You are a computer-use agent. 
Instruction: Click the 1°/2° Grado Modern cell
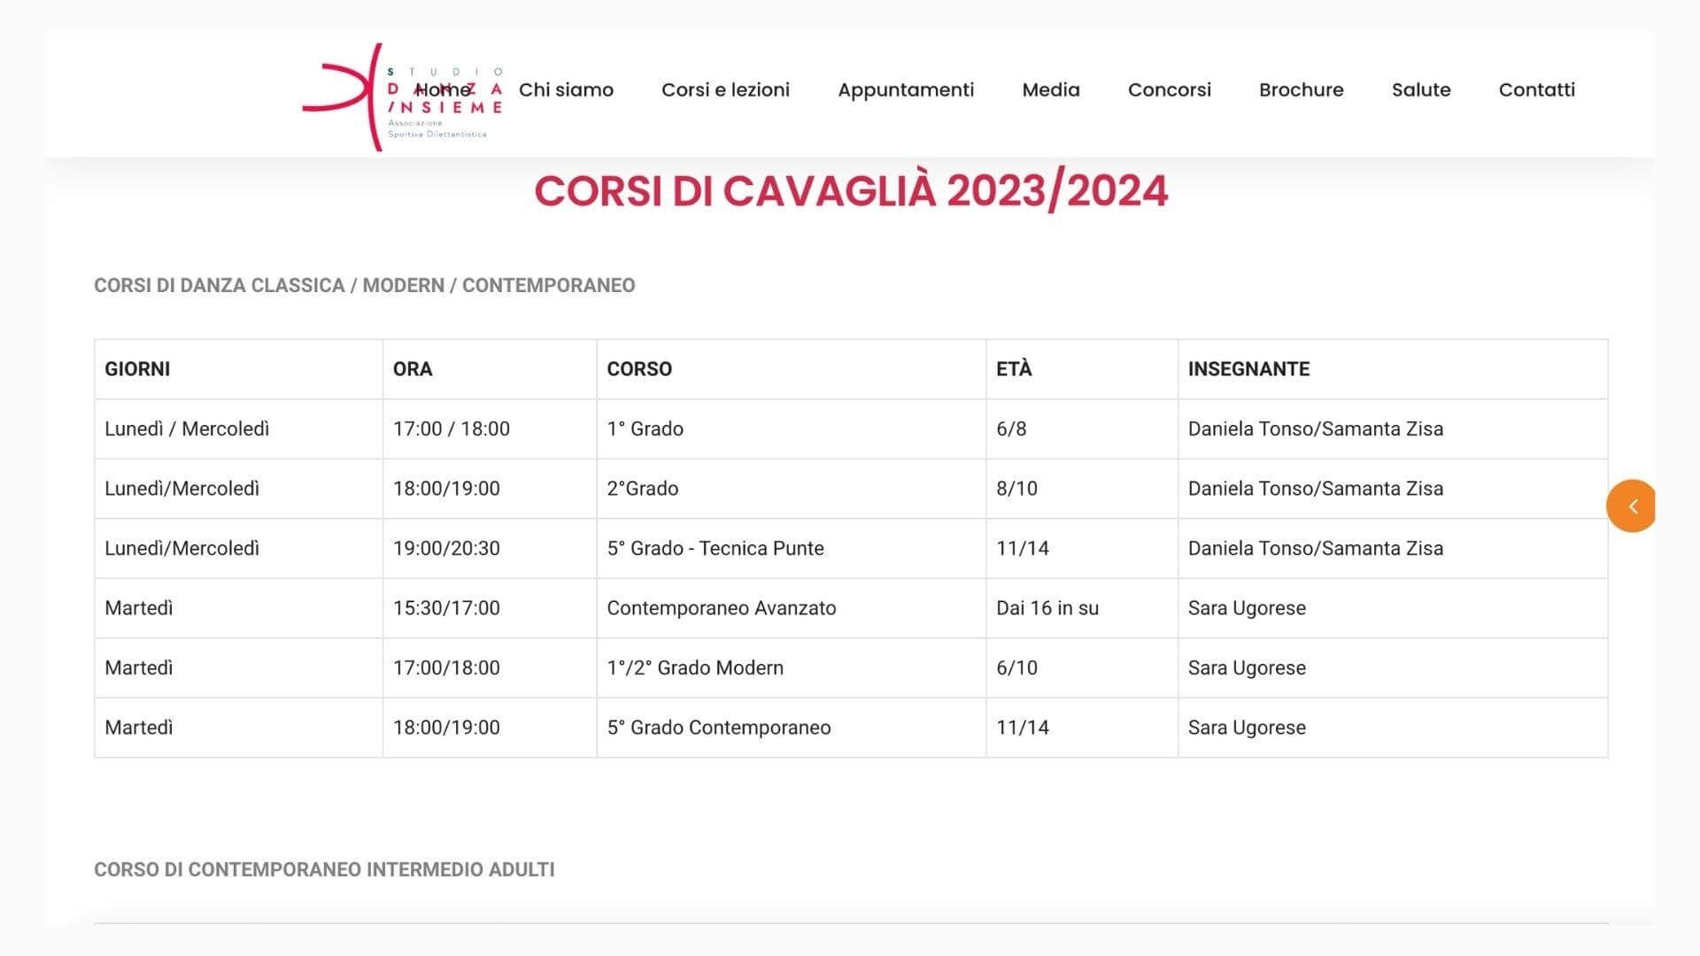tap(694, 667)
